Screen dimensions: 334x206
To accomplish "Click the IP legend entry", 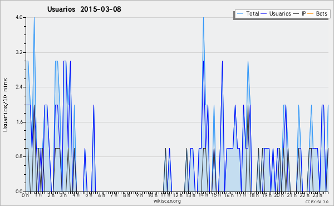I will [x=299, y=13].
